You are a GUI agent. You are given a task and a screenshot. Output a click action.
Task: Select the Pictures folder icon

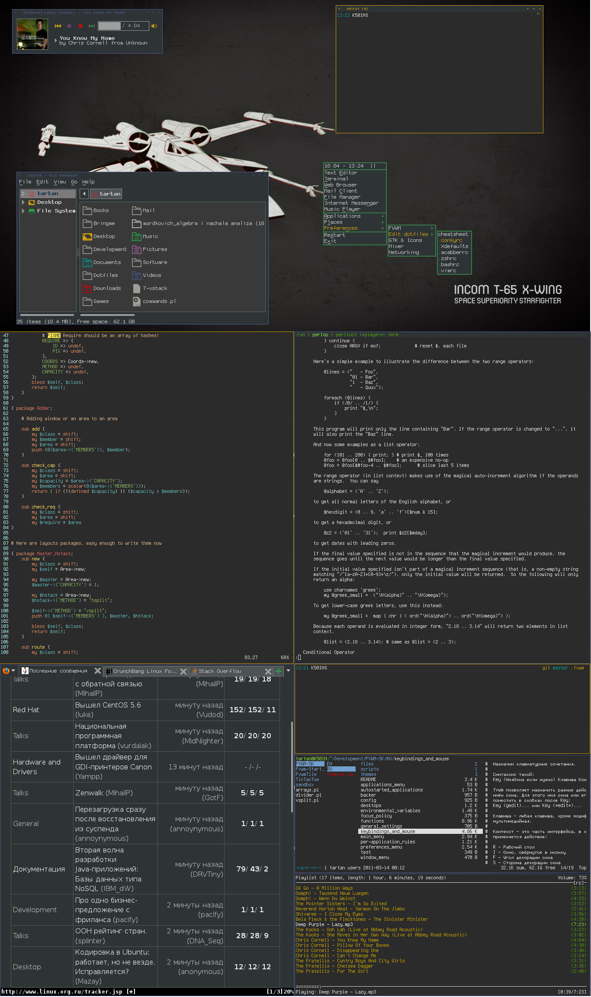pos(137,250)
